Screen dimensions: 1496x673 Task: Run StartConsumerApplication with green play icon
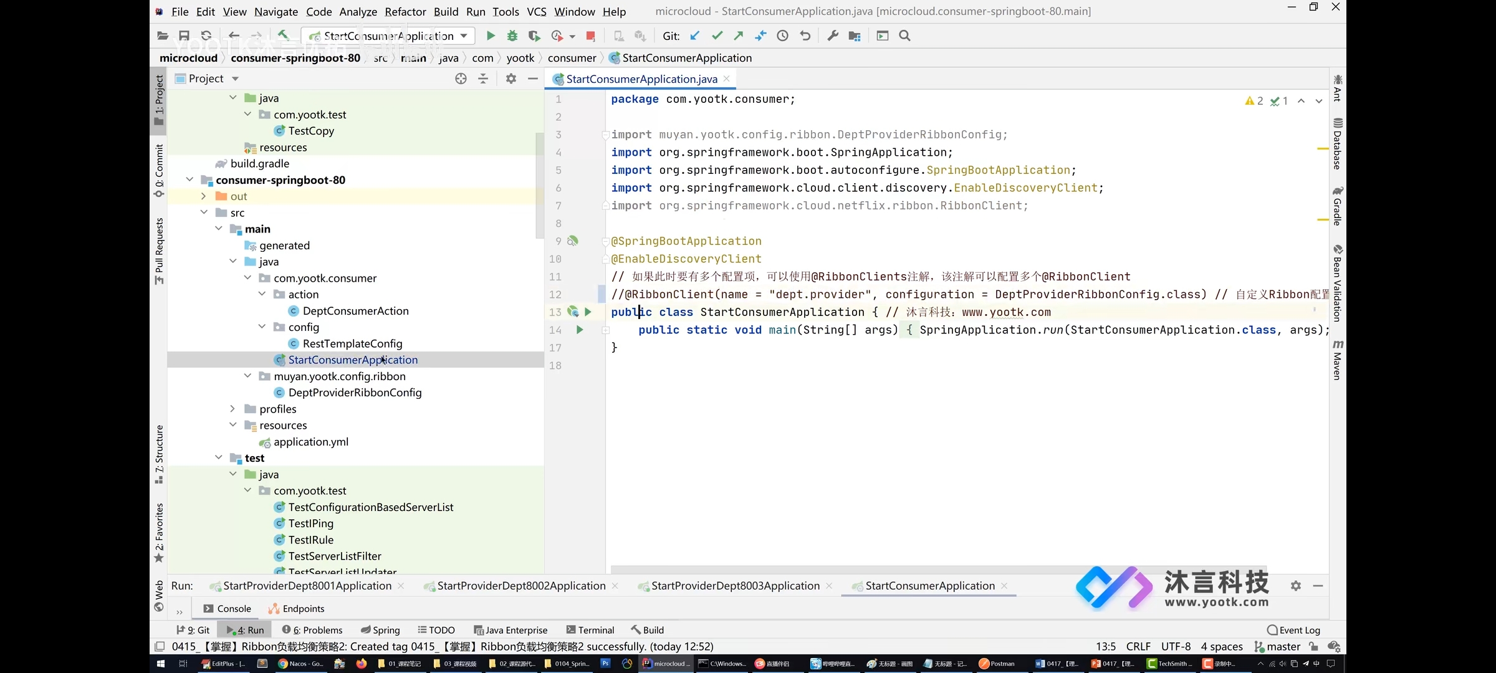tap(491, 36)
